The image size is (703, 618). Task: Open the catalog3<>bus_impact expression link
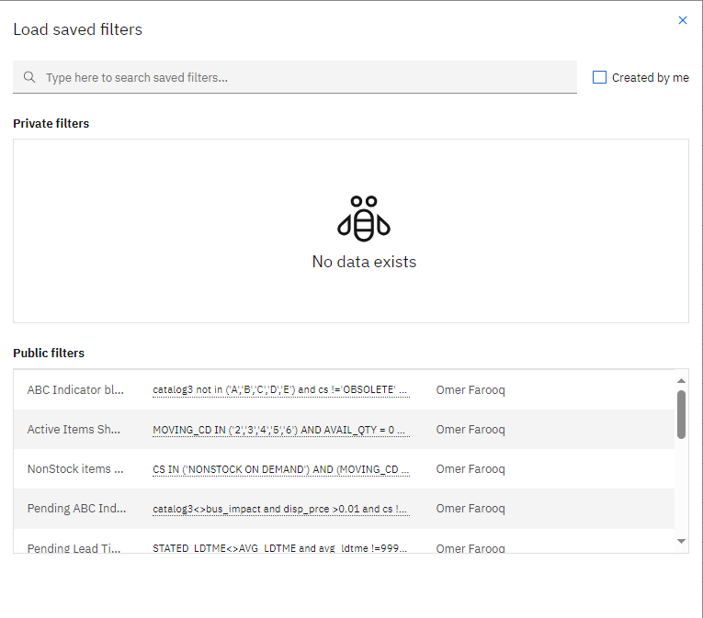click(x=280, y=509)
